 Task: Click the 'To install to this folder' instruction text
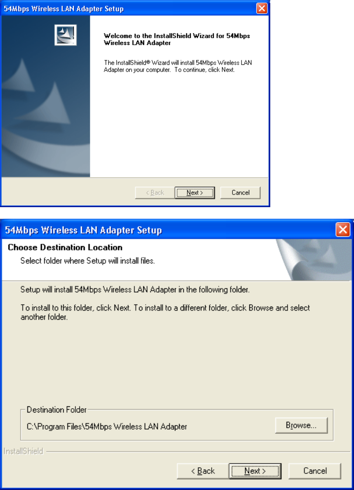(165, 313)
